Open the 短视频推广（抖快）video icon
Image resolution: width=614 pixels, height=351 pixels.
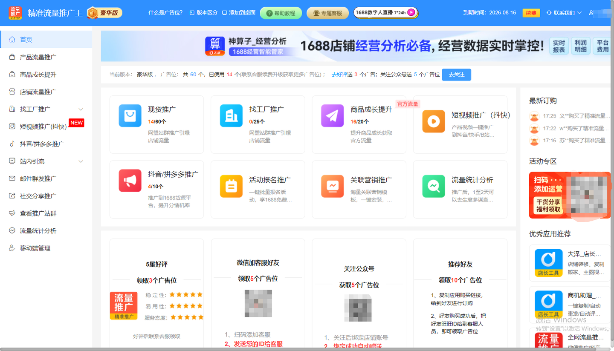click(x=433, y=116)
